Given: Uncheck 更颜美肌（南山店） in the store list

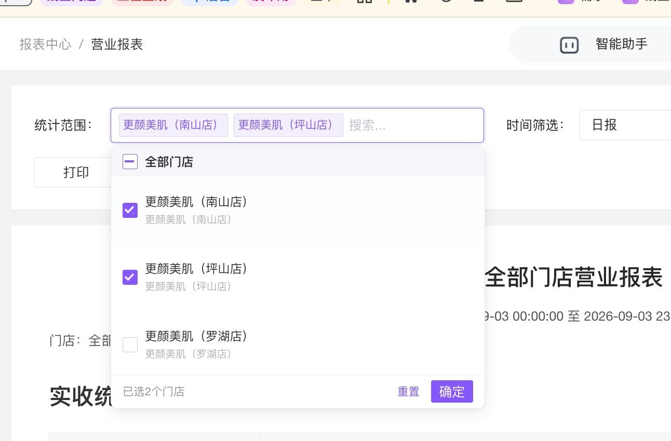Looking at the screenshot, I should 130,210.
